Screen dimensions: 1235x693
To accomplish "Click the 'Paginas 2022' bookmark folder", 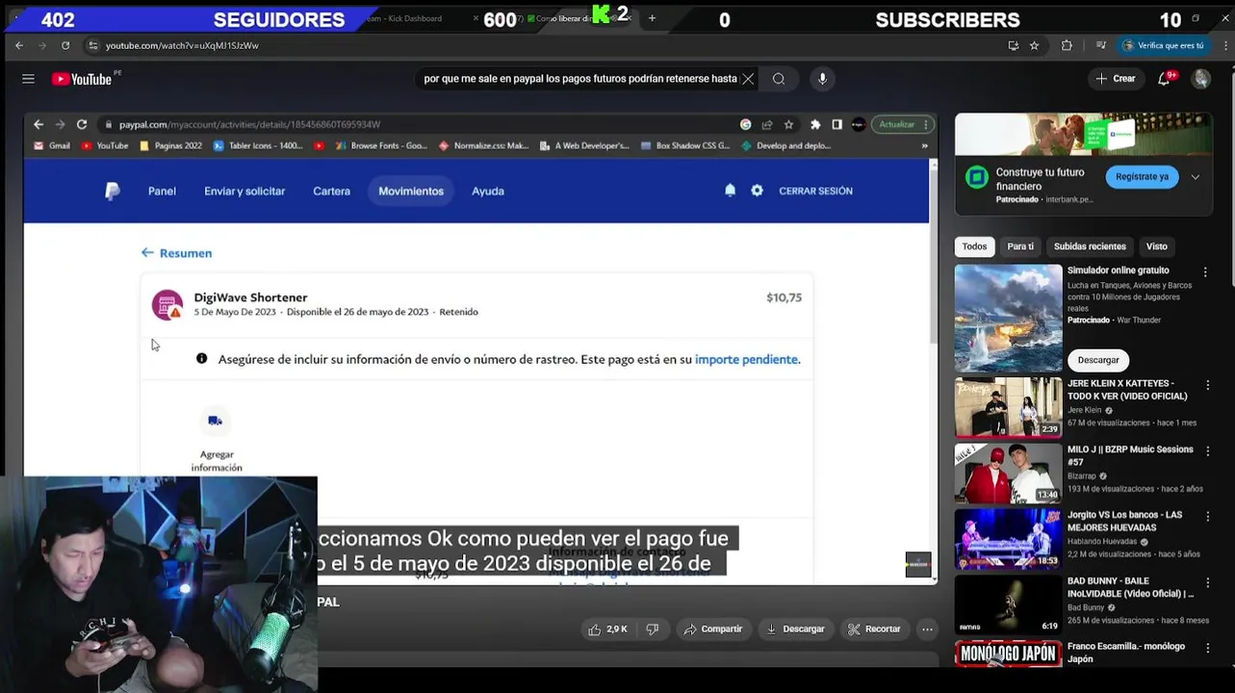I will [171, 145].
